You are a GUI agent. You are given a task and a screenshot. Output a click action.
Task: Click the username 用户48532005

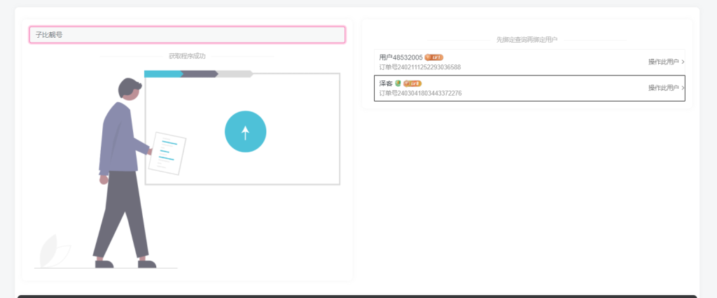(401, 57)
